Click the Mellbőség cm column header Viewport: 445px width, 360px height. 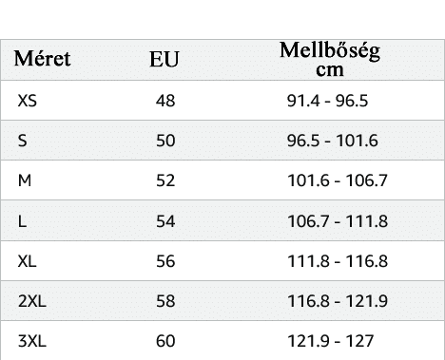[x=330, y=60]
